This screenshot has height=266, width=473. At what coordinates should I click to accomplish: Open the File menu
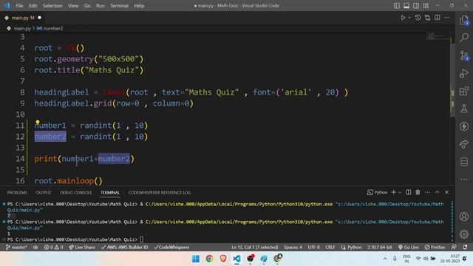pyautogui.click(x=19, y=6)
